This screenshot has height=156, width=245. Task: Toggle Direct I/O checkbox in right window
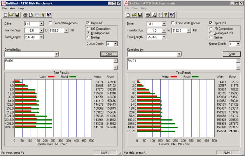click(x=211, y=23)
